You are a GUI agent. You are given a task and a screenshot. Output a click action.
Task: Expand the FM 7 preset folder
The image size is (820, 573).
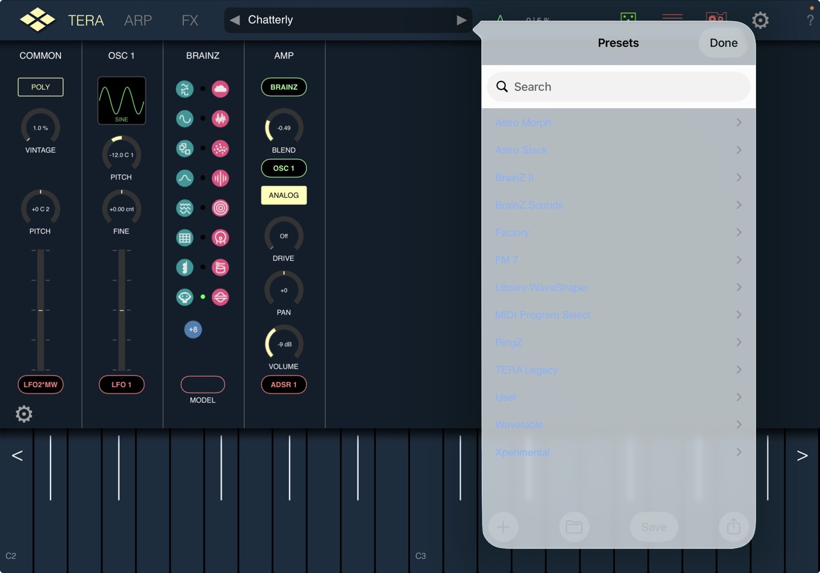pos(619,260)
